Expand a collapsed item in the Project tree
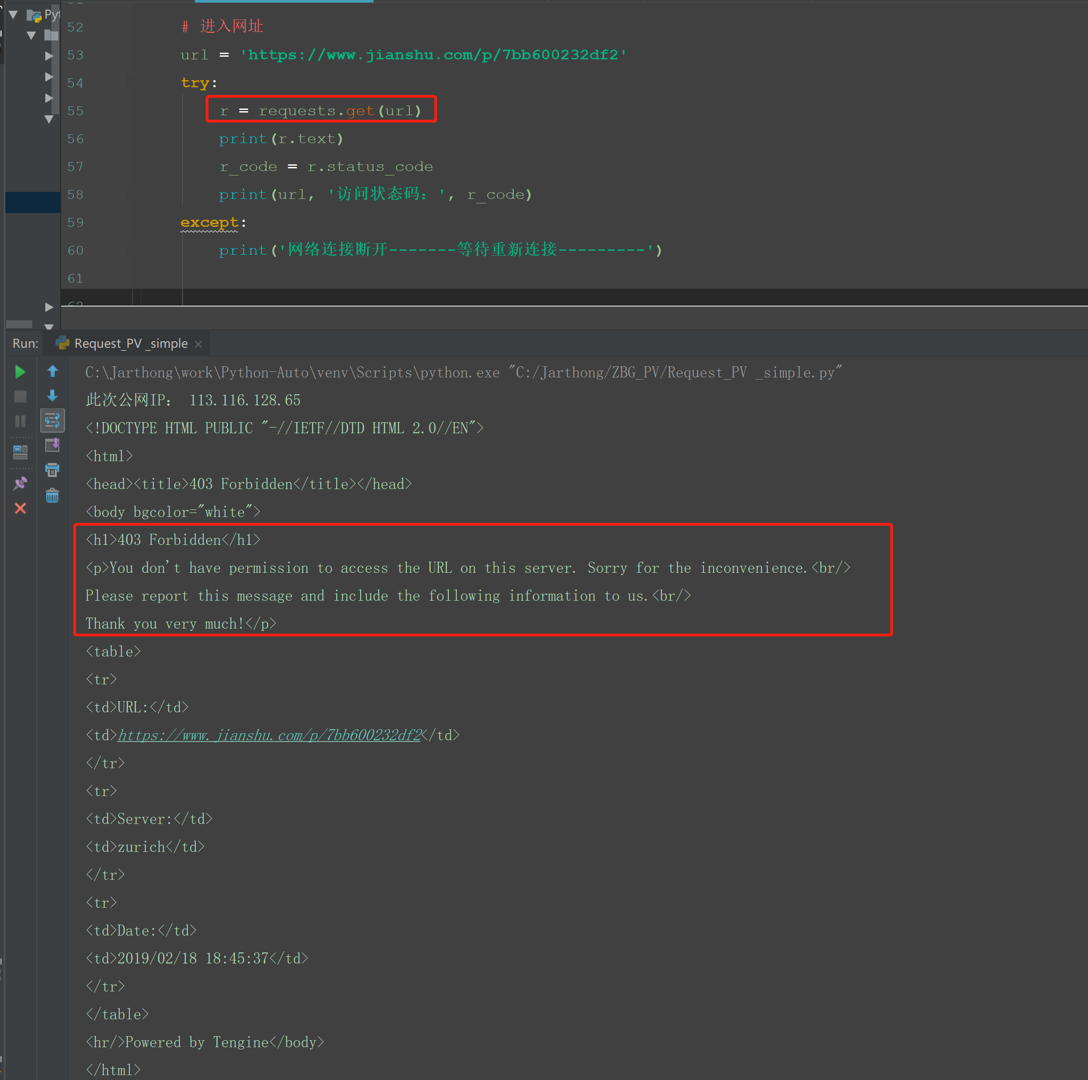Screen dimensions: 1088x1080 click(x=49, y=55)
